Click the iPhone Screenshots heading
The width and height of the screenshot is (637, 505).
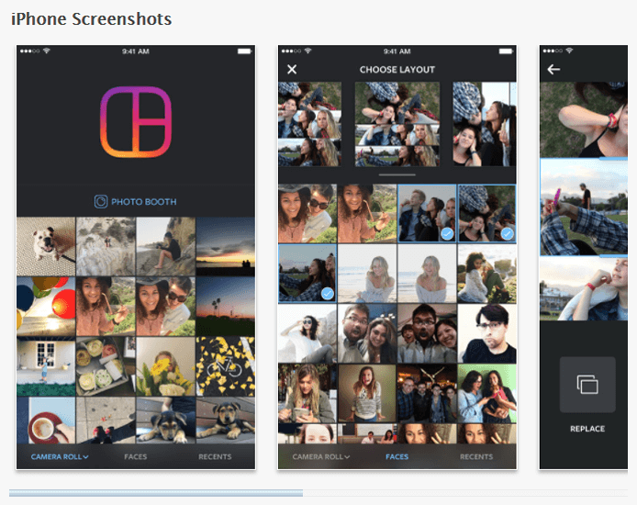(x=92, y=19)
